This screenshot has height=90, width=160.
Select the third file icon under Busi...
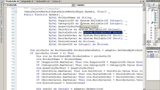tap(155, 17)
